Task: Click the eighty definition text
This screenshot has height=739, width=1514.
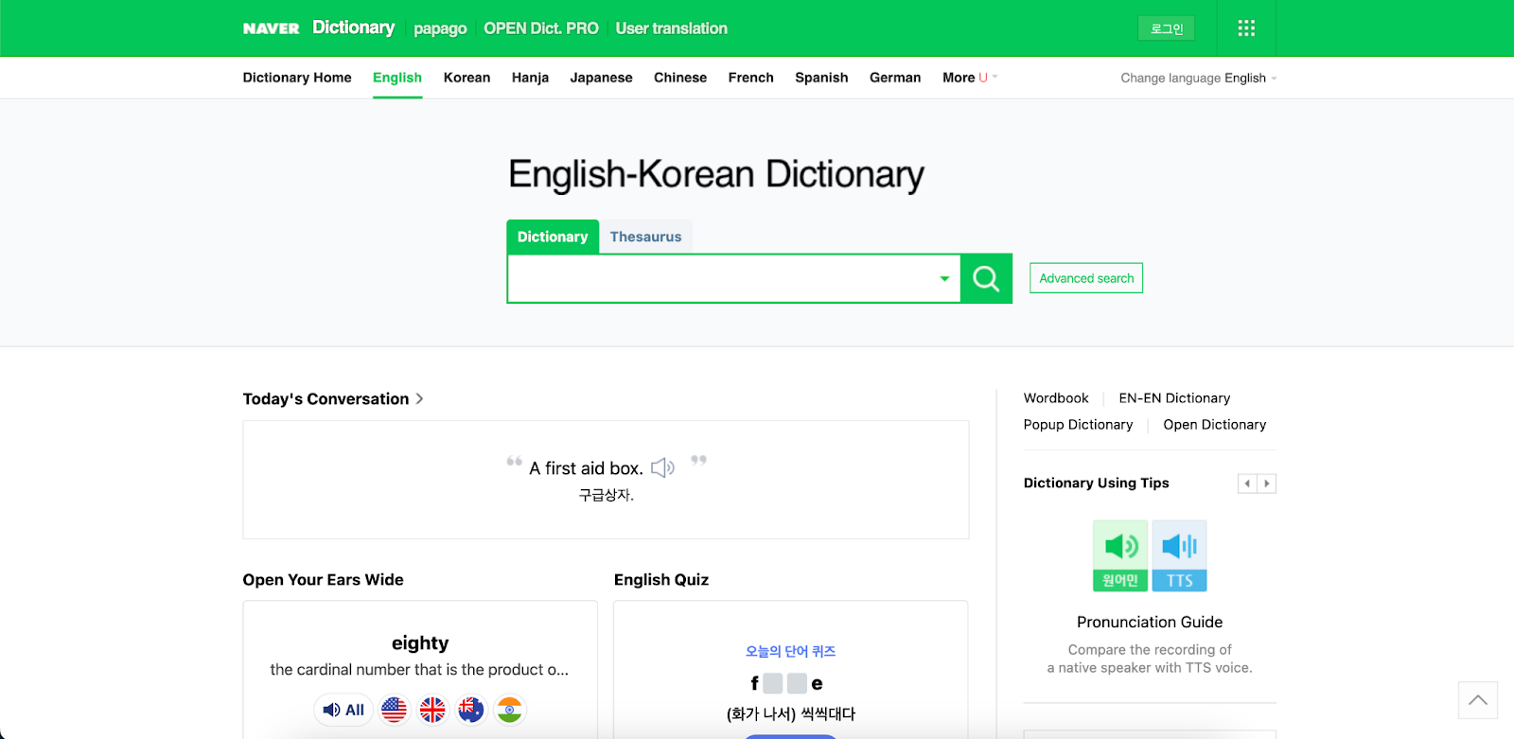Action: (x=419, y=670)
